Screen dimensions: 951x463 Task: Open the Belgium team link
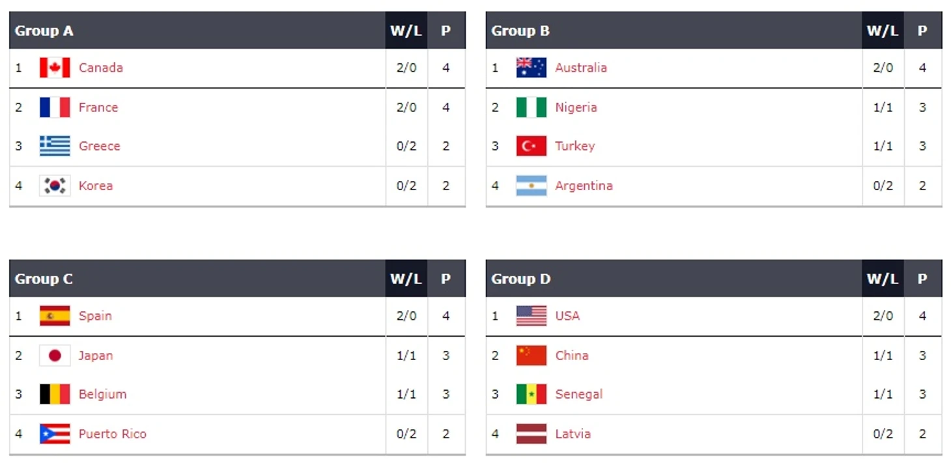pyautogui.click(x=102, y=394)
